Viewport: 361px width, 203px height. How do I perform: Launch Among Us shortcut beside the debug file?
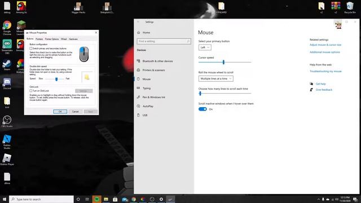pyautogui.click(x=21, y=7)
